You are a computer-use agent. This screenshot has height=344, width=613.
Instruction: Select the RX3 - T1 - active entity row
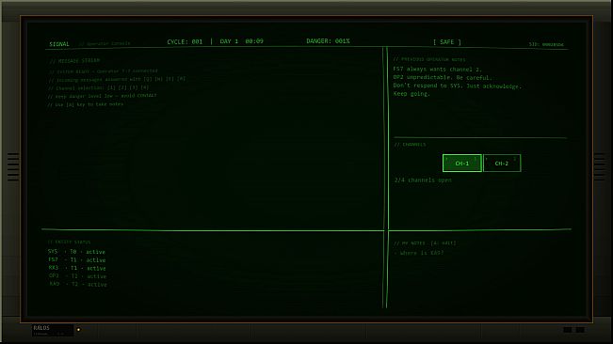click(x=77, y=268)
